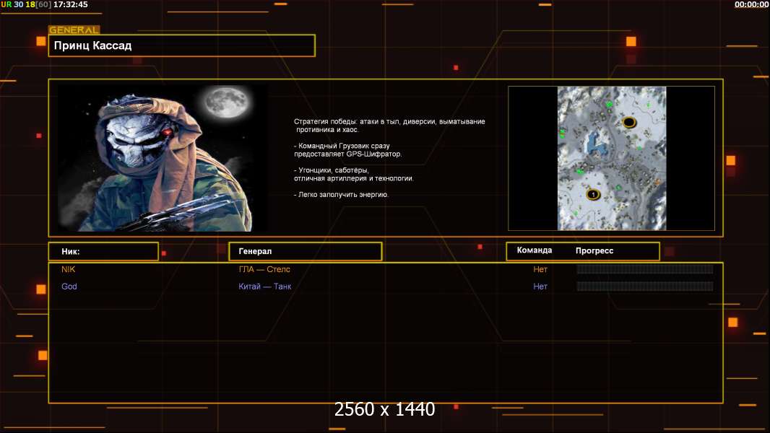The width and height of the screenshot is (770, 433).
Task: Click the Прогресс column header
Action: pyautogui.click(x=594, y=251)
